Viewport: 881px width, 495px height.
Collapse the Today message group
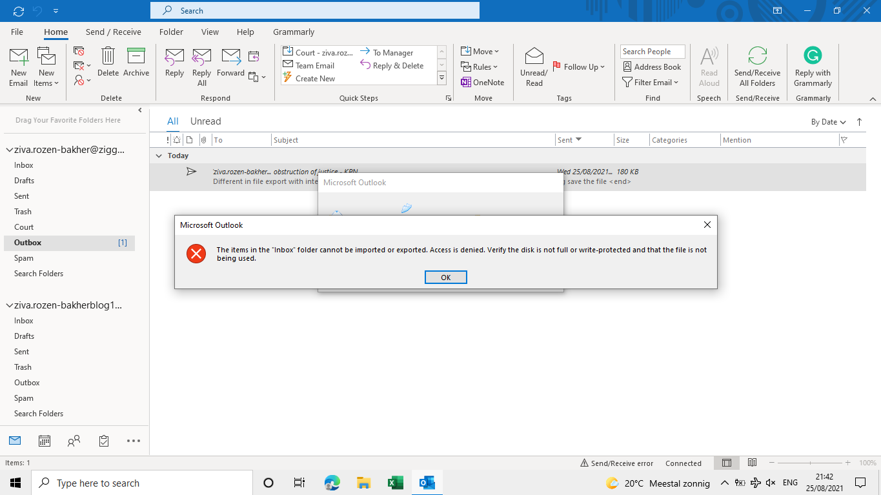[159, 156]
